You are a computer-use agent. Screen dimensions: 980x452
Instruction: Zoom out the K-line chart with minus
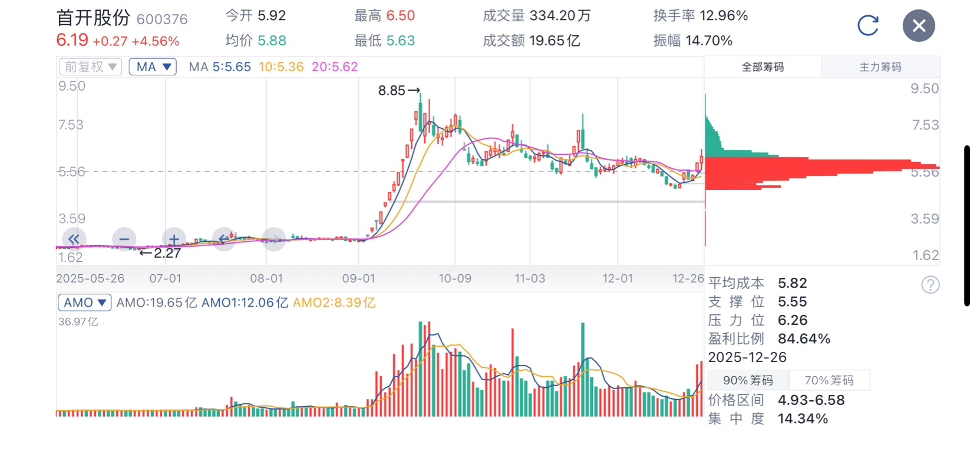124,239
